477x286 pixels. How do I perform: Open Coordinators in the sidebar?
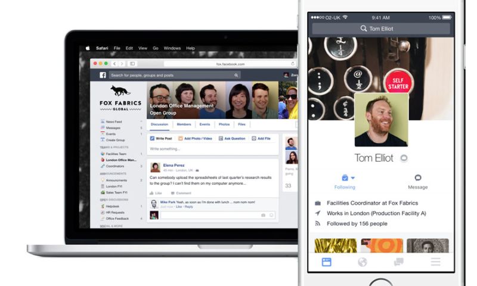coord(115,166)
